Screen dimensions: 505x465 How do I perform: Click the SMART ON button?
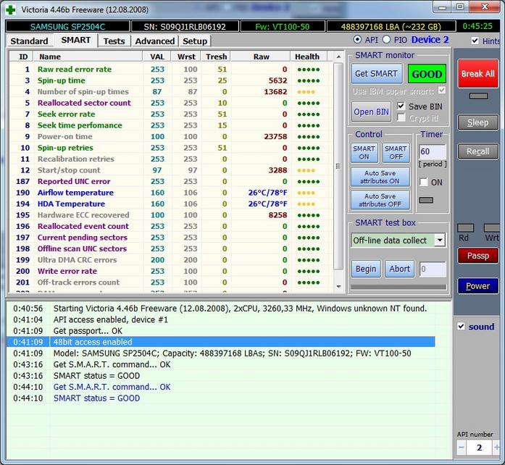tap(364, 153)
